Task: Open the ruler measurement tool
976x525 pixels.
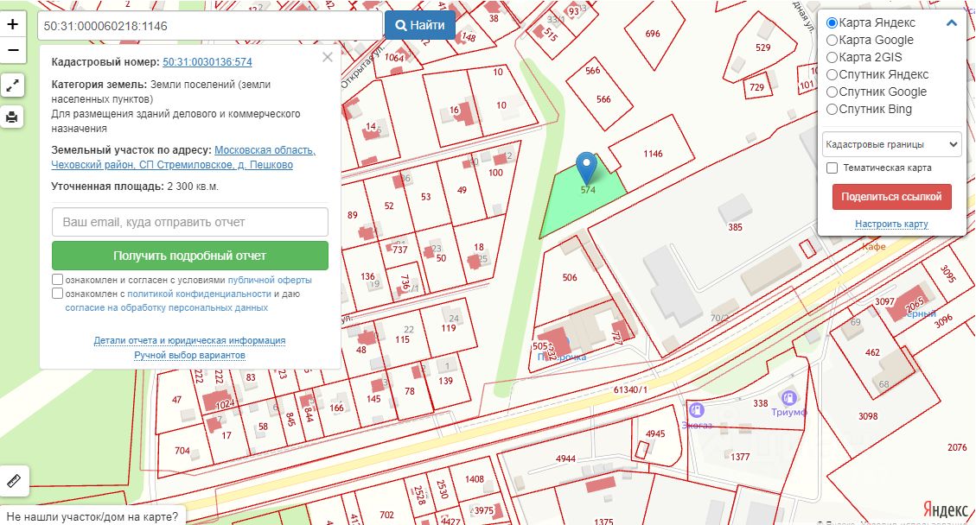Action: pyautogui.click(x=14, y=480)
